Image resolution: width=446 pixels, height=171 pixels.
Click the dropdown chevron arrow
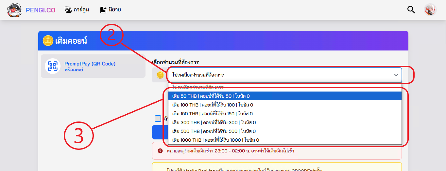[396, 75]
